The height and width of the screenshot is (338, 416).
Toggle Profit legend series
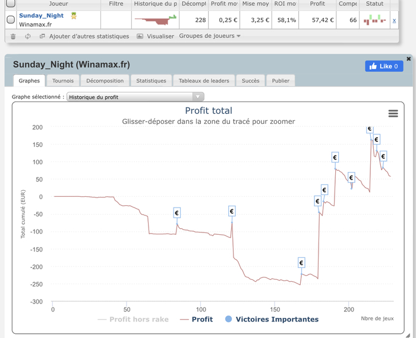click(x=196, y=320)
